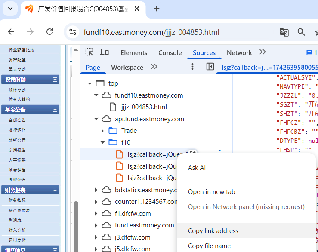Collapse the 基金公告 sidebar section
318x252 pixels.
(x=55, y=110)
